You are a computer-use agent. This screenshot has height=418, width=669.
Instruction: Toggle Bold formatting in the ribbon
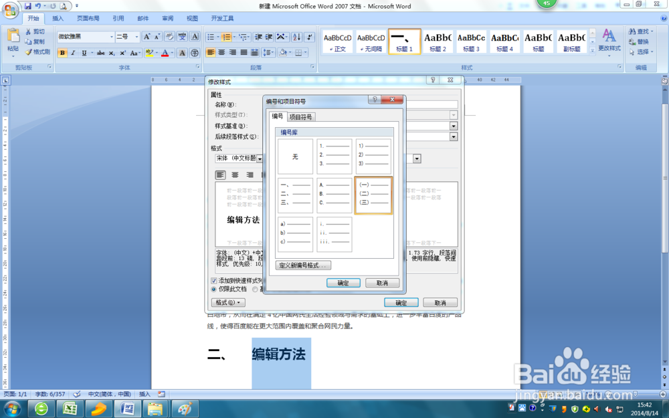click(x=62, y=53)
